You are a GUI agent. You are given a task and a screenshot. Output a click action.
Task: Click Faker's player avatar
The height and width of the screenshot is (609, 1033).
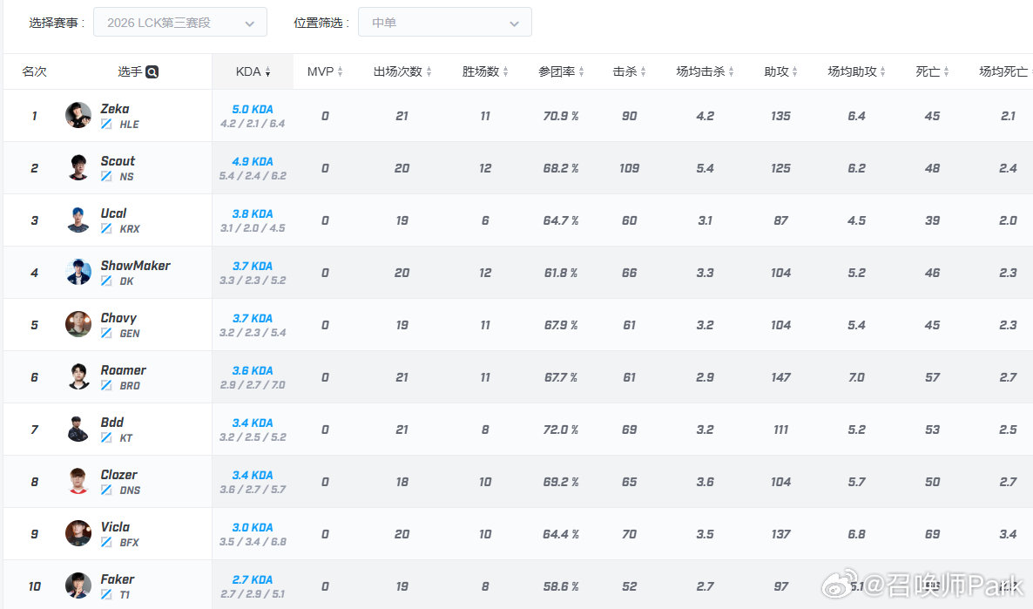click(x=78, y=585)
